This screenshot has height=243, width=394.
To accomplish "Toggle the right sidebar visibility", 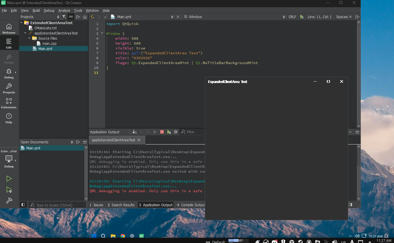I will point(350,205).
